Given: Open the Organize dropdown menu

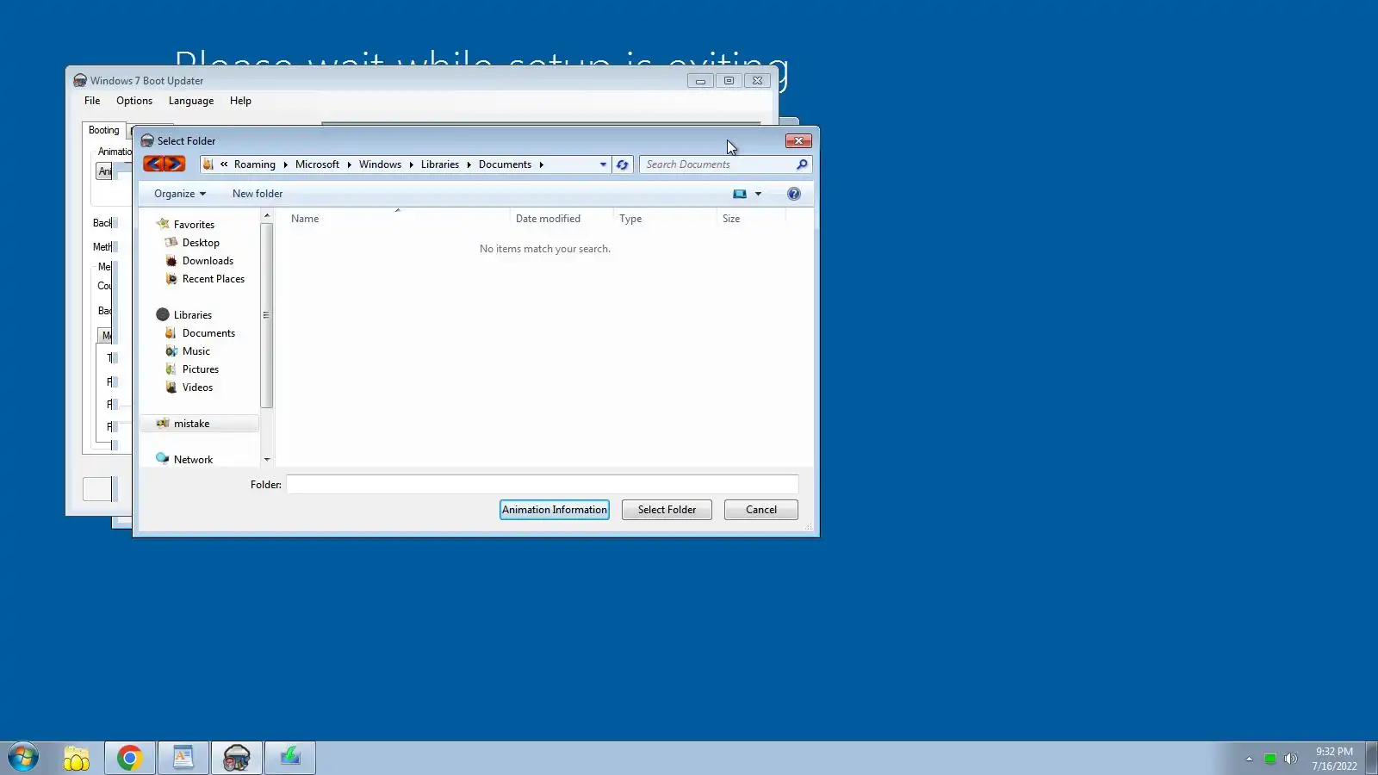Looking at the screenshot, I should 180,194.
